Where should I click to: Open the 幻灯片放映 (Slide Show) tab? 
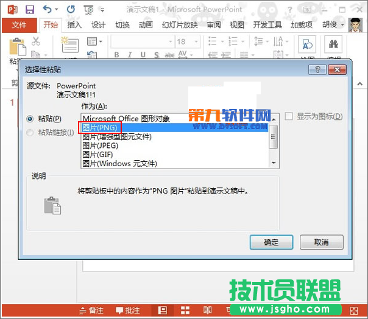point(180,24)
